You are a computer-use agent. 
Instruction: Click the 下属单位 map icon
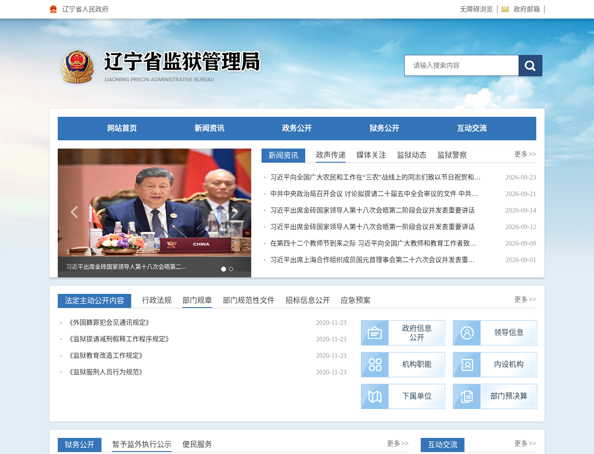[x=375, y=396]
